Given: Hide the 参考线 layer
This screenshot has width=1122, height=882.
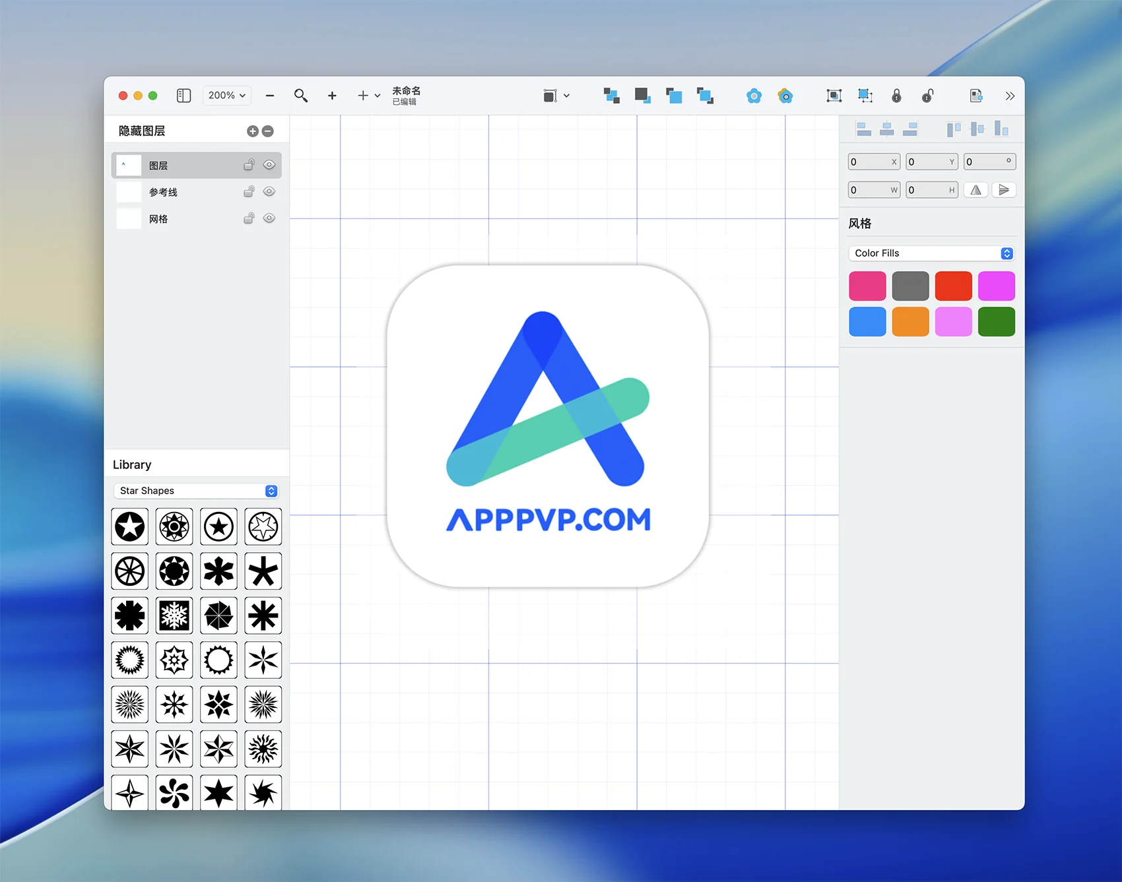Looking at the screenshot, I should [269, 191].
